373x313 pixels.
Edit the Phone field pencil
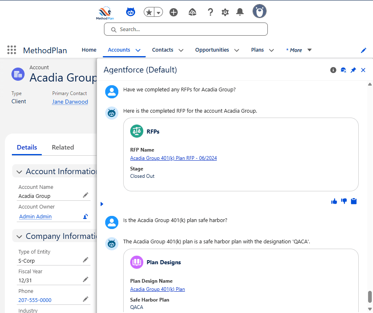pyautogui.click(x=86, y=299)
